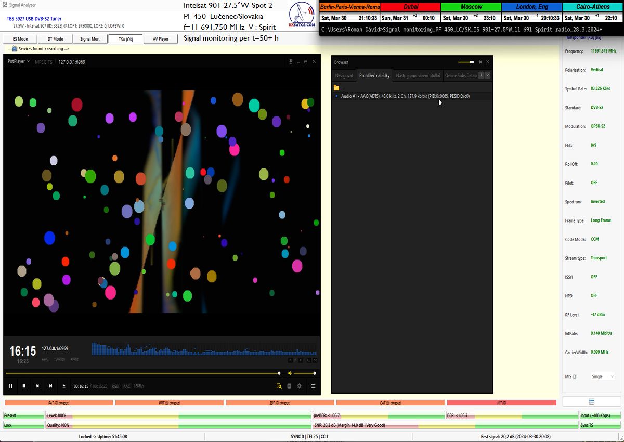This screenshot has height=442, width=624.
Task: Toggle the Browser panel pin
Action: click(480, 62)
